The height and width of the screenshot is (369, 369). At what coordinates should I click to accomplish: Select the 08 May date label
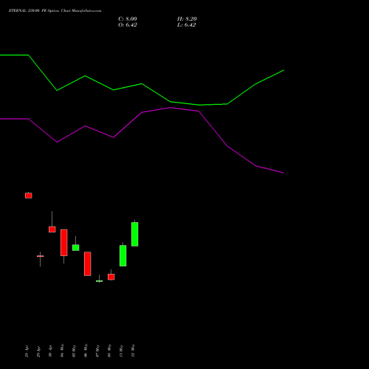[109, 351]
